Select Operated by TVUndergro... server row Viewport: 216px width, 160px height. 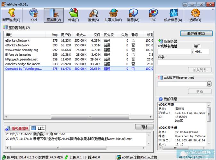coord(79,69)
